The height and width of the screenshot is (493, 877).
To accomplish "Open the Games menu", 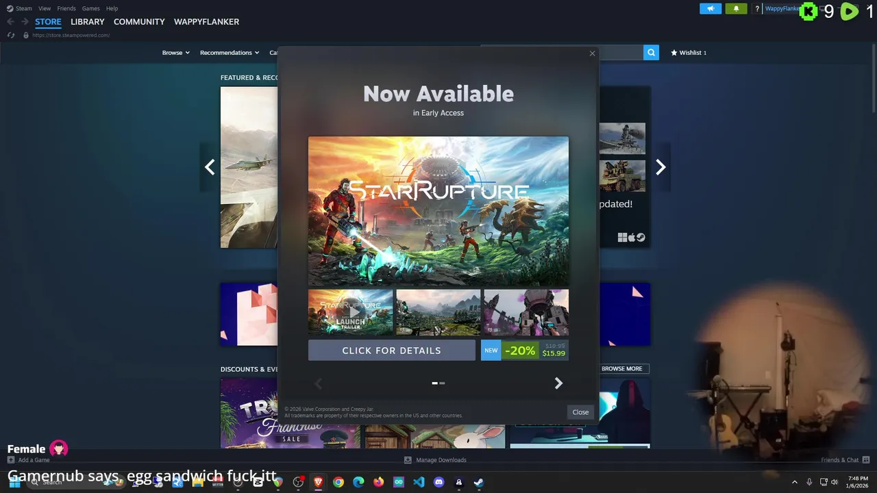I will coord(90,8).
